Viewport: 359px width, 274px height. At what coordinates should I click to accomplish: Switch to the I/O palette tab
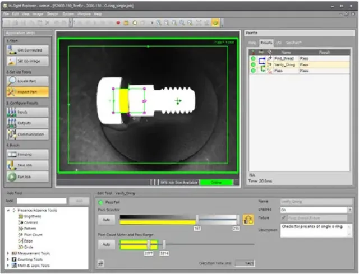pos(278,42)
